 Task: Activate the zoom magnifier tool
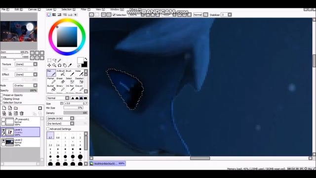click(x=54, y=65)
